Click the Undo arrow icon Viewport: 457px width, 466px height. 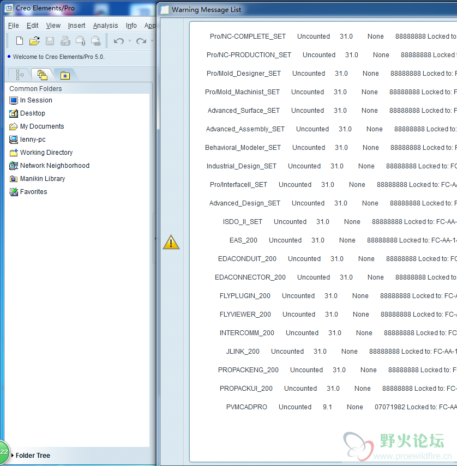tap(119, 41)
